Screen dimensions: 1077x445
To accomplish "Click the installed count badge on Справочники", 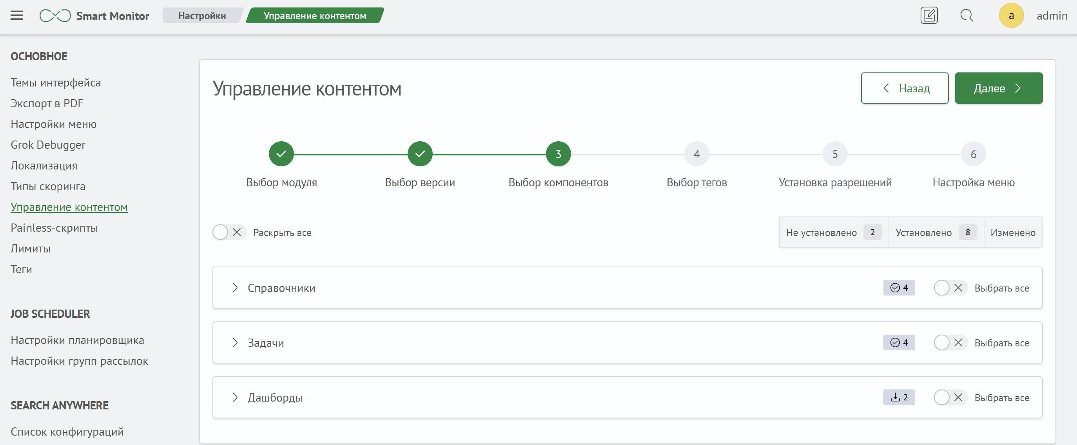I will click(898, 288).
